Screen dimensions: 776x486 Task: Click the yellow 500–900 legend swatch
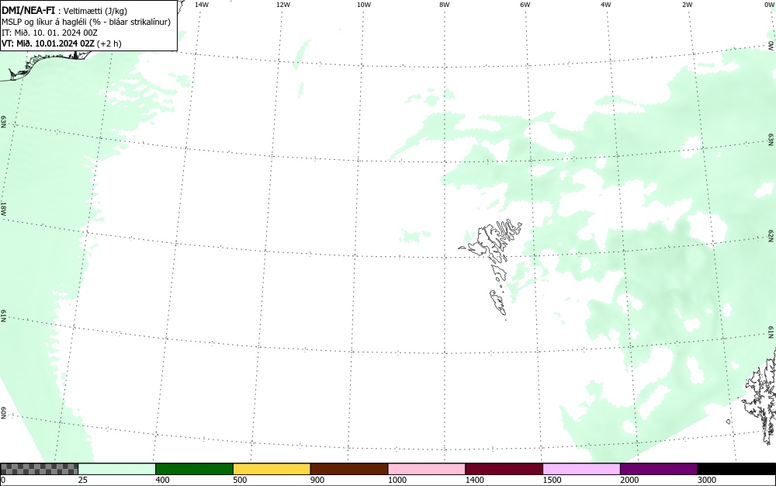272,469
